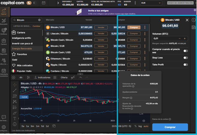This screenshot has height=135, width=197.
Task: Clear the Bitcoin search field
Action: coord(39,20)
